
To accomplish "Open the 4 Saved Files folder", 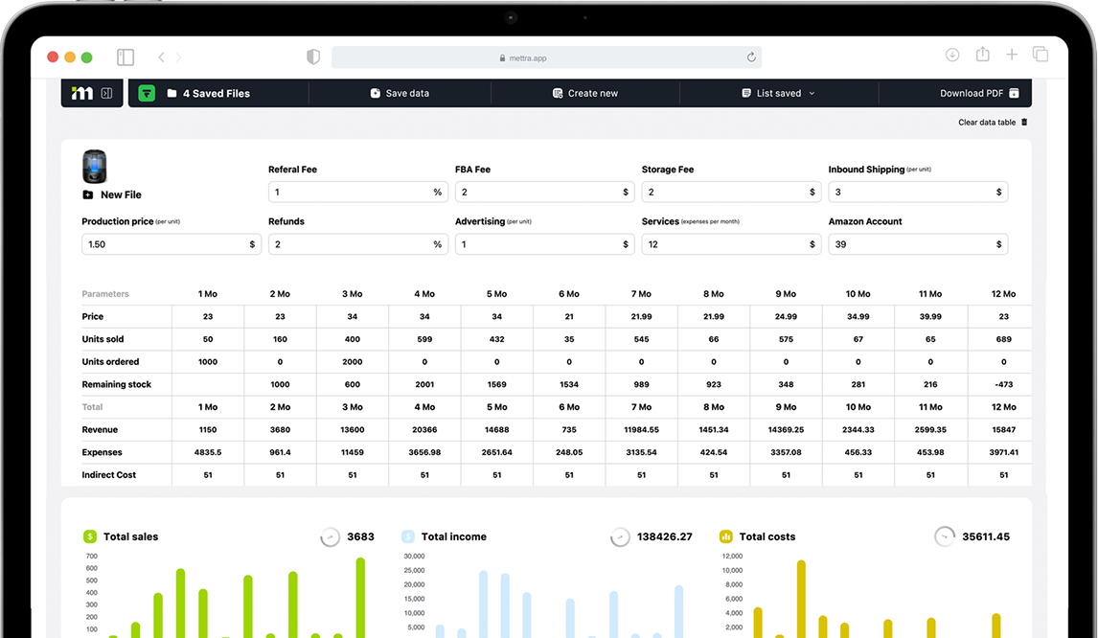I will tap(208, 93).
